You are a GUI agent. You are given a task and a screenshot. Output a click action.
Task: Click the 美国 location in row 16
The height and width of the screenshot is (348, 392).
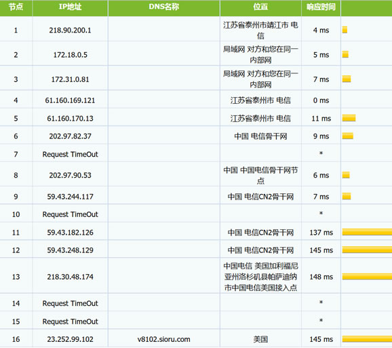point(260,339)
